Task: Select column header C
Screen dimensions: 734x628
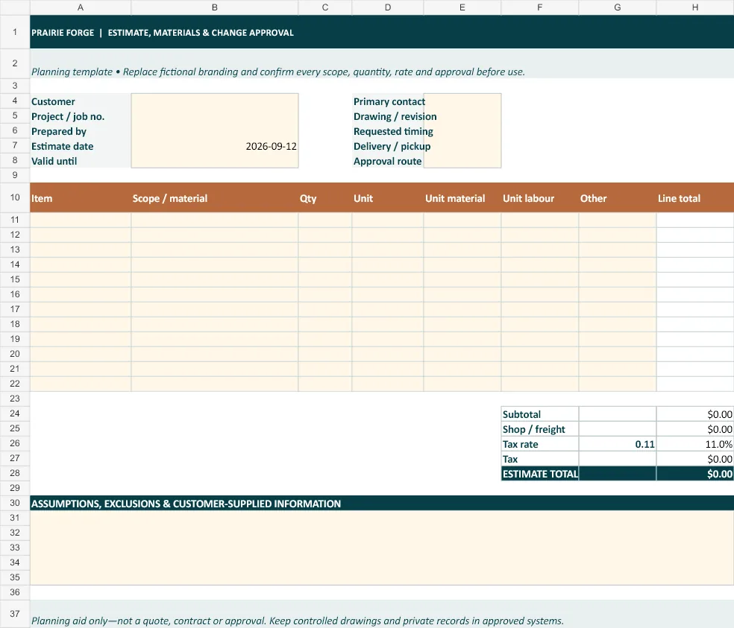Action: pos(325,7)
